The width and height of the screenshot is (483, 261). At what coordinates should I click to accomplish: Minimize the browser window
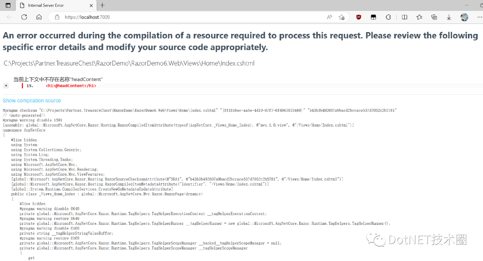click(466, 5)
